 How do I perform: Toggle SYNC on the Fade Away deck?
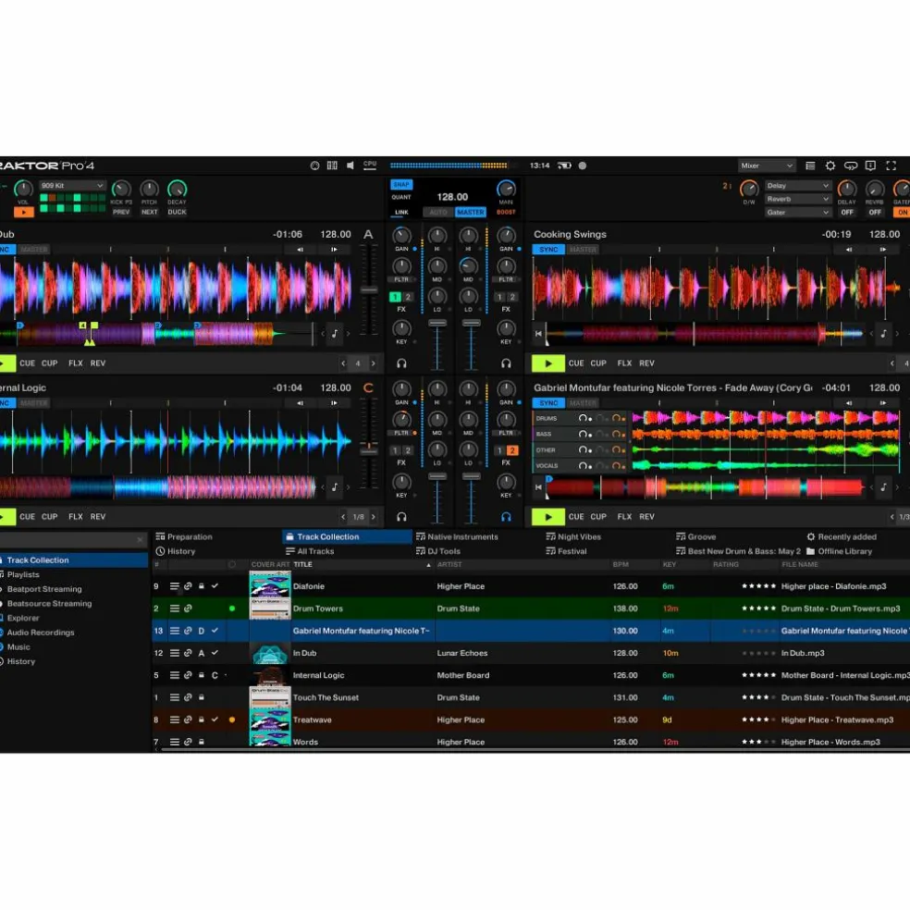pyautogui.click(x=548, y=403)
